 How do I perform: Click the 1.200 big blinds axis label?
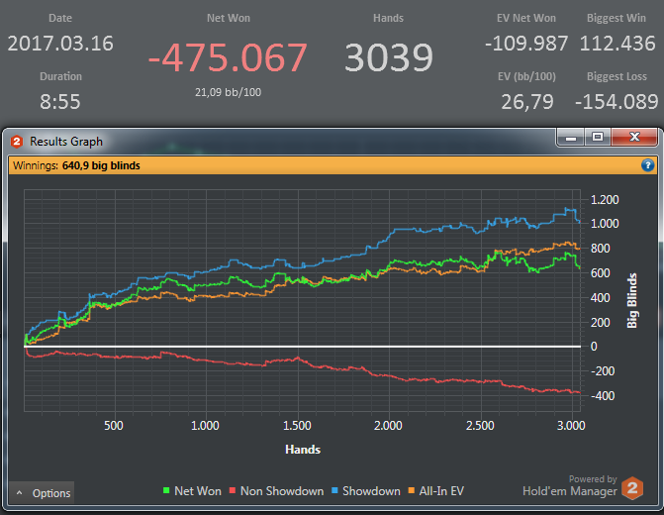tap(605, 200)
